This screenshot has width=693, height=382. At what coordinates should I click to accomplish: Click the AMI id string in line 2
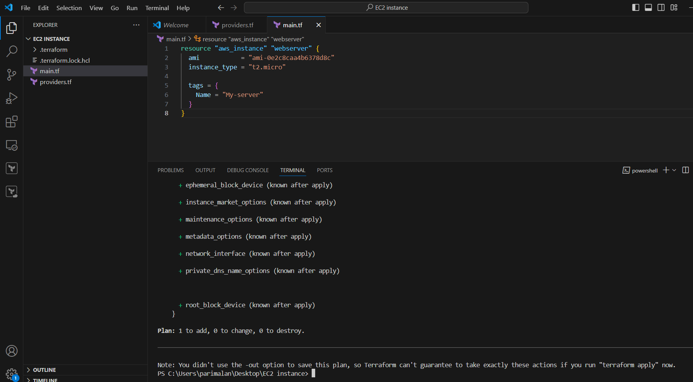click(x=291, y=58)
